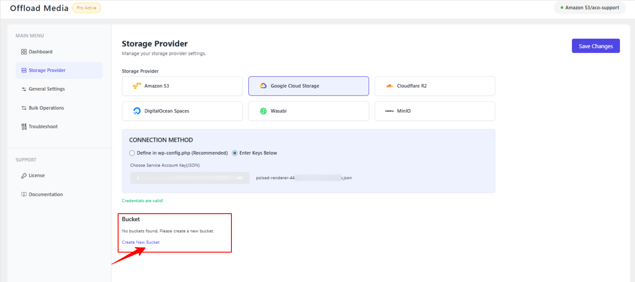Select the Enter Keys Below radio button

[x=235, y=153]
